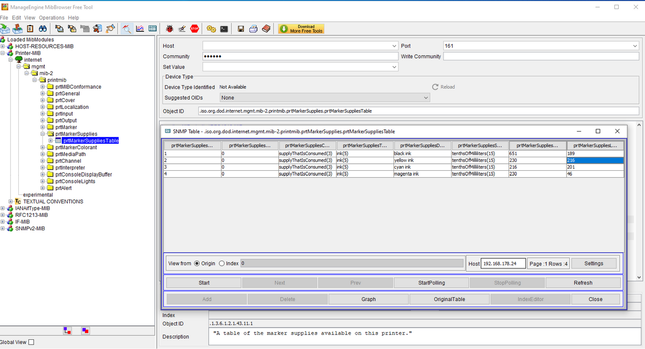Enable the Global View checkbox
This screenshot has height=349, width=645.
pos(31,342)
